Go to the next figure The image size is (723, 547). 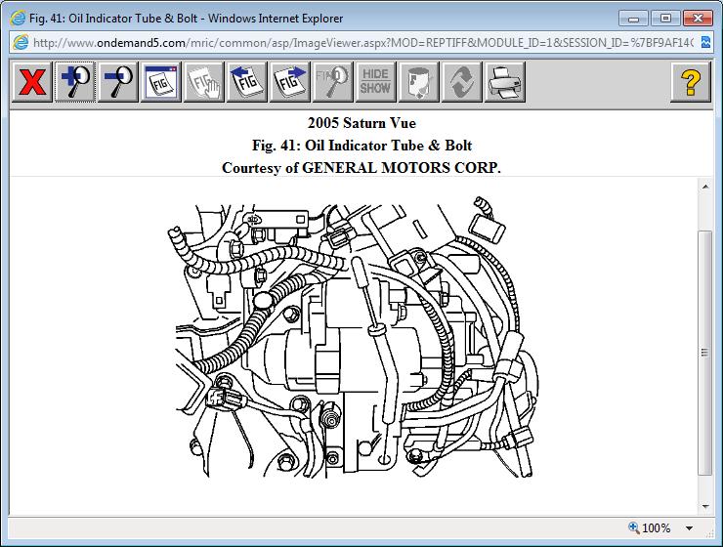pyautogui.click(x=289, y=82)
